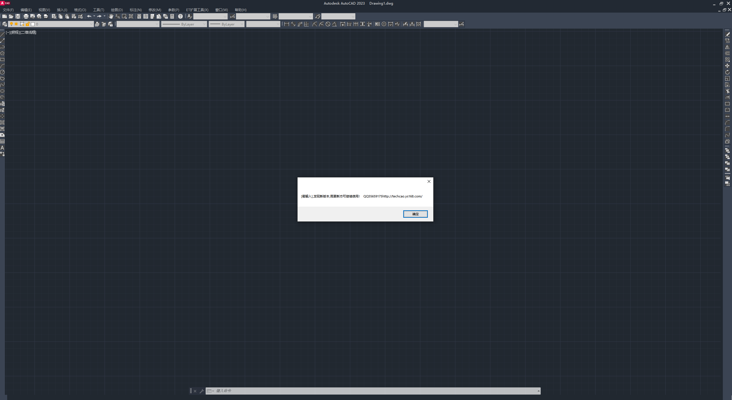Open the ByLayer lineweight dropdown
The height and width of the screenshot is (400, 732).
tap(226, 24)
